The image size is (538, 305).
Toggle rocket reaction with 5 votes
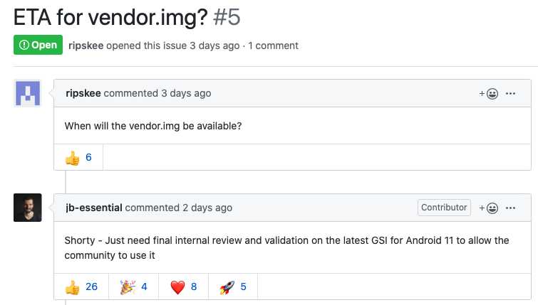point(233,287)
